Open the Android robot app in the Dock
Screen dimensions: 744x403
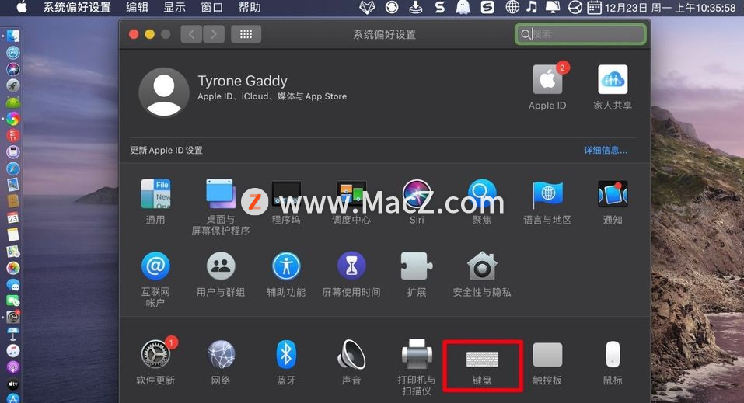tap(13, 102)
